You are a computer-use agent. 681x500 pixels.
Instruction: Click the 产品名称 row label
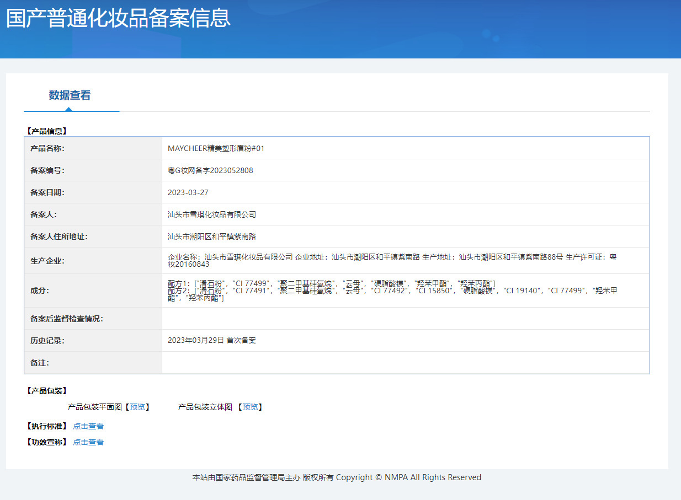tap(47, 148)
